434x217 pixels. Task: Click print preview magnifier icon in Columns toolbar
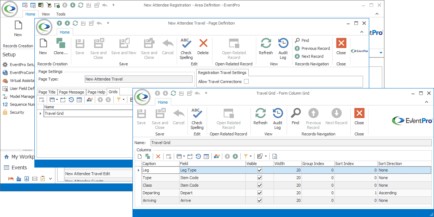pos(275,157)
